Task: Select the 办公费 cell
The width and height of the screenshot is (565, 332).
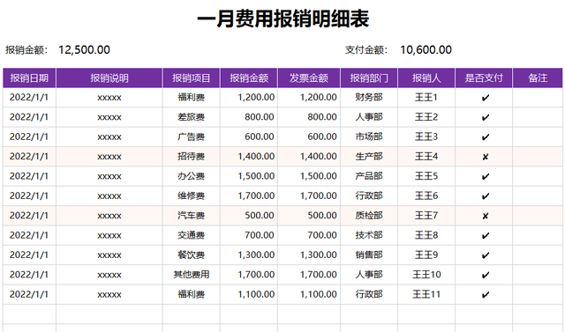Action: pos(192,176)
